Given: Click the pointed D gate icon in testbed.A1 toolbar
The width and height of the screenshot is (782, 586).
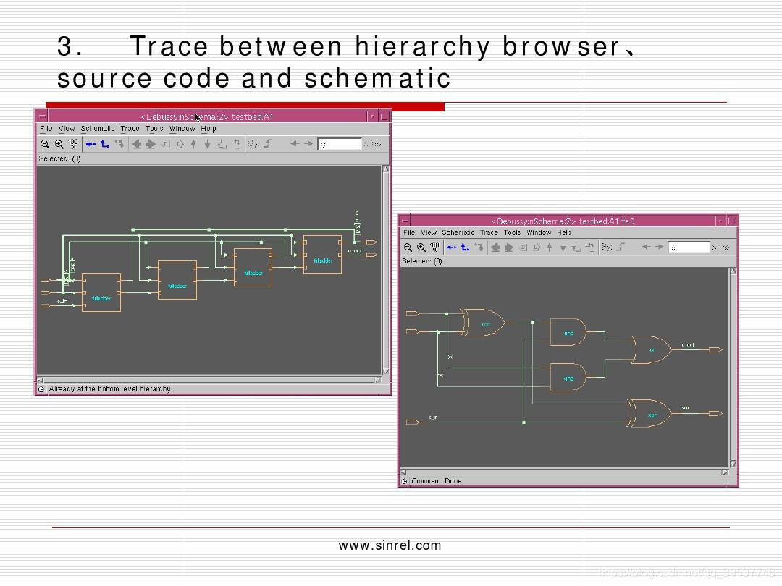Looking at the screenshot, I should click(x=180, y=144).
